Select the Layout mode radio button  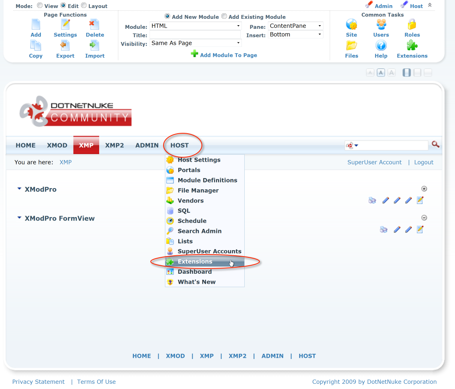pyautogui.click(x=84, y=5)
